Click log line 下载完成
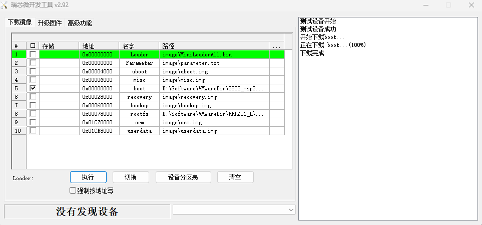482x225 pixels. (x=312, y=53)
